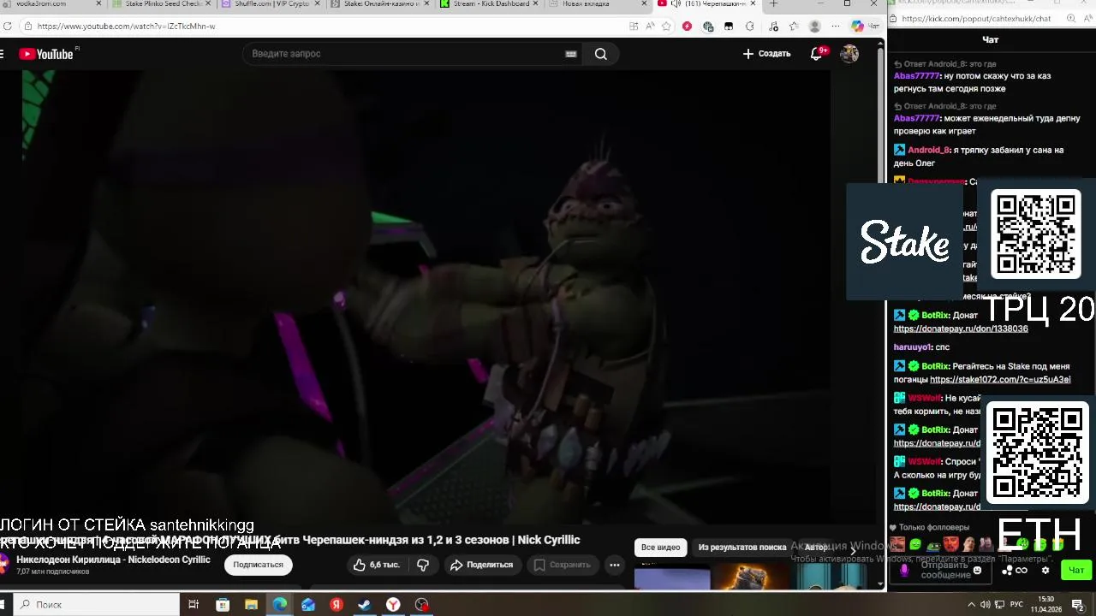Open browser favorites list icon
Screen dimensions: 1096x616
coord(794,27)
